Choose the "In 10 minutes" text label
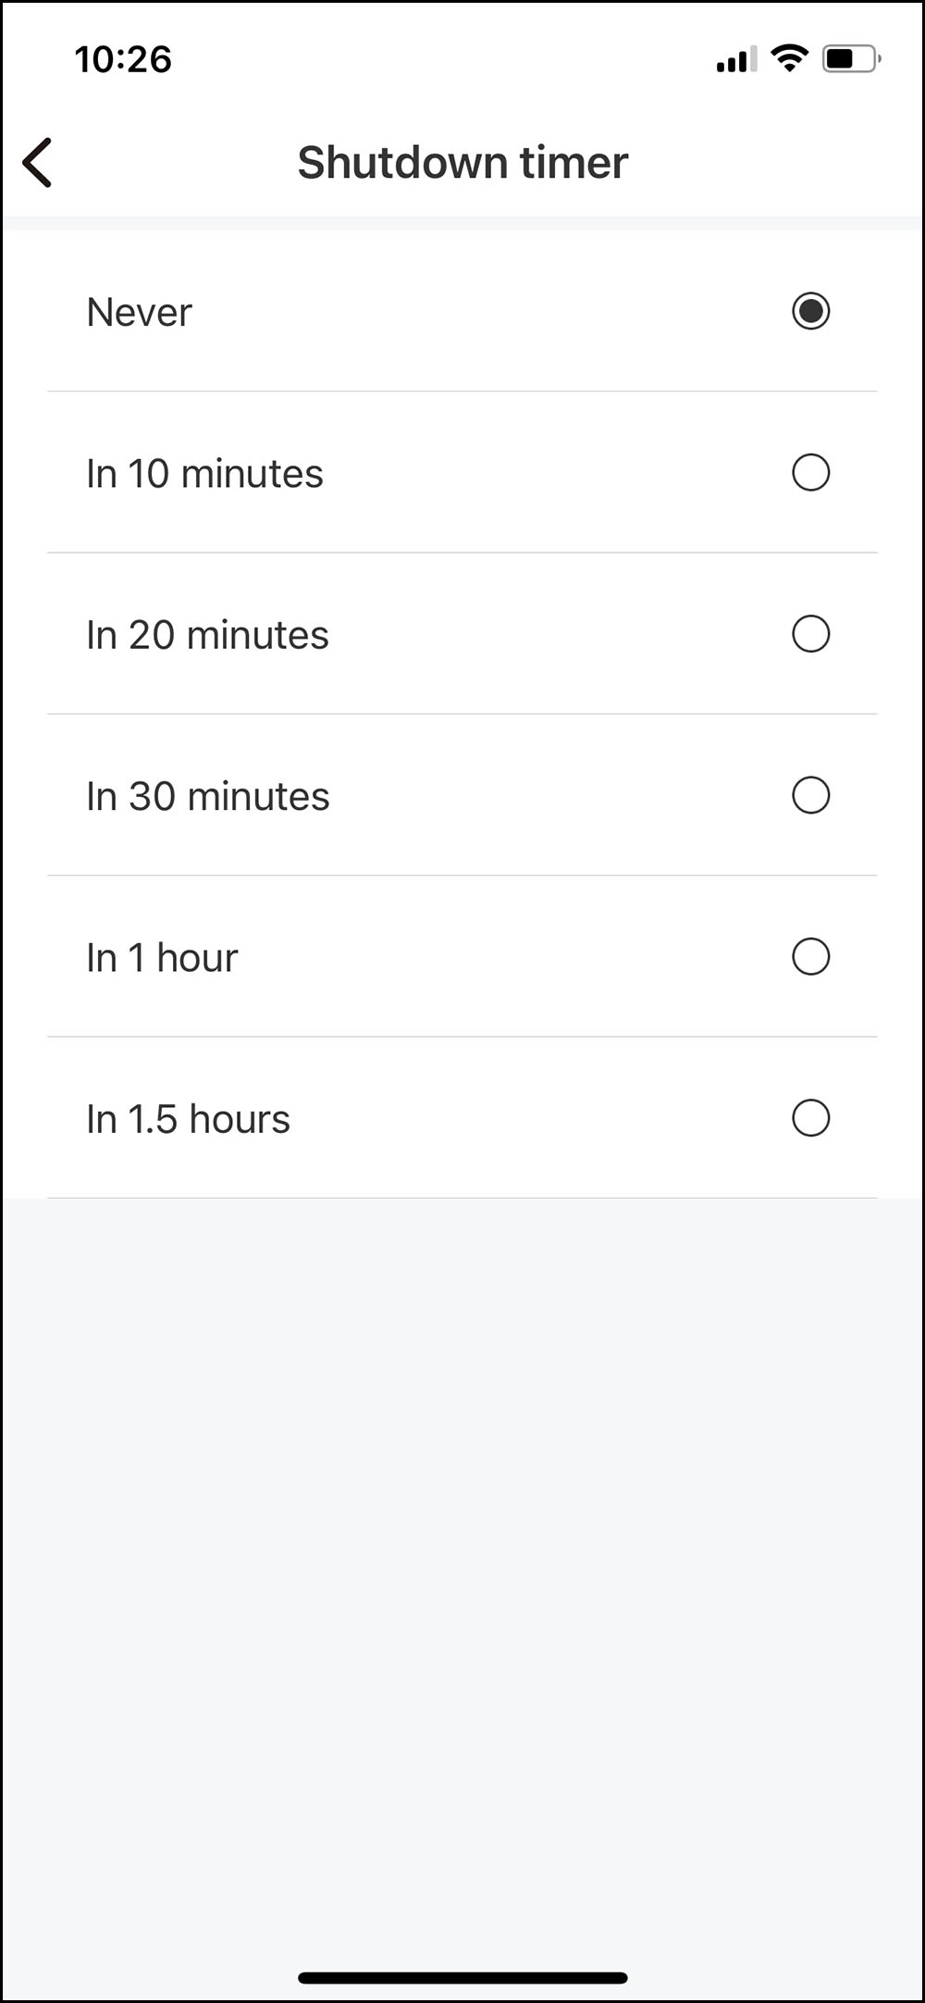This screenshot has height=2003, width=925. pos(204,474)
